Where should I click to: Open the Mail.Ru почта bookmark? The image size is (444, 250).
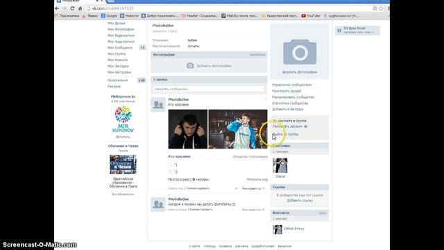coord(239,16)
